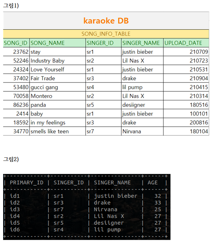217x245 pixels.
Task: Select the 'gucci gang' cell
Action: pyautogui.click(x=58, y=87)
